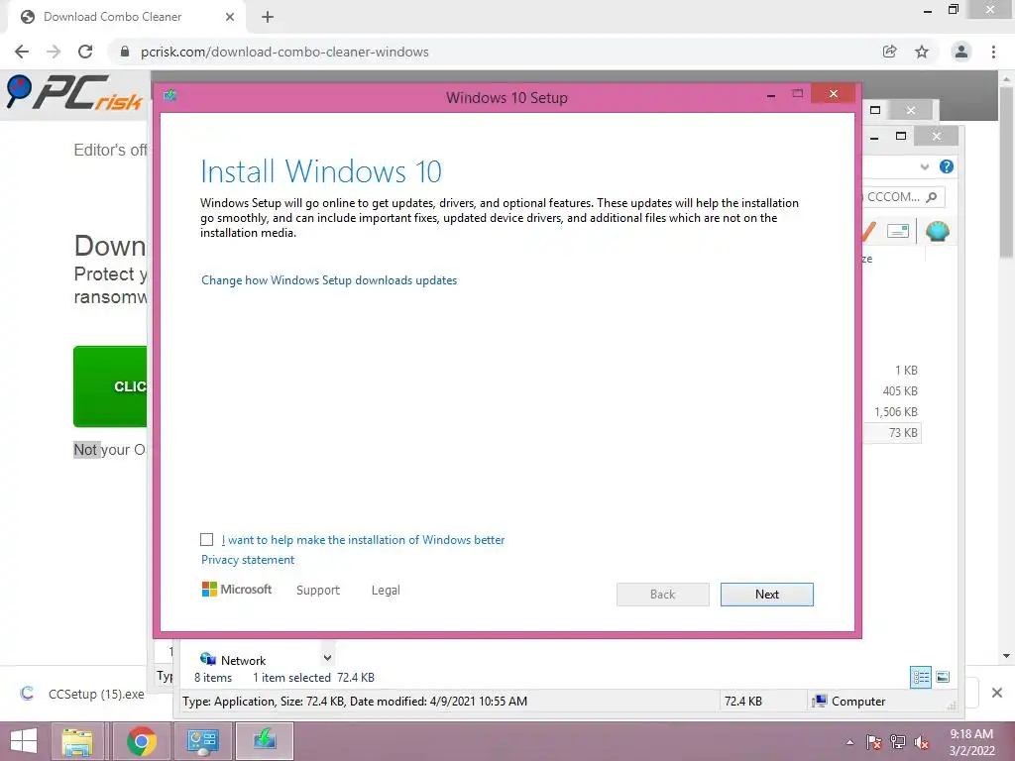1015x761 pixels.
Task: Click the greyed Back button in Setup
Action: point(662,595)
